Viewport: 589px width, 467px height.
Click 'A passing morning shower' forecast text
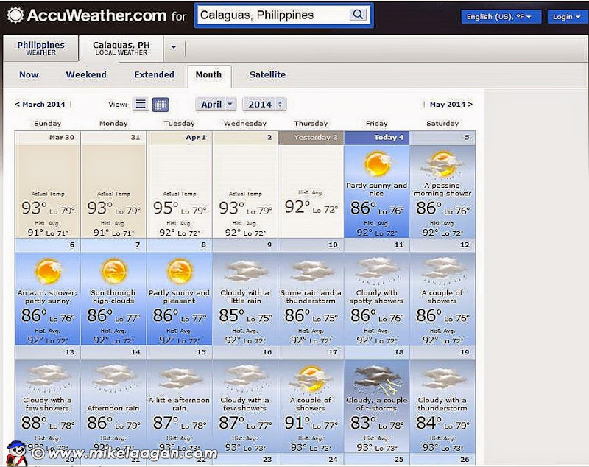coord(442,189)
